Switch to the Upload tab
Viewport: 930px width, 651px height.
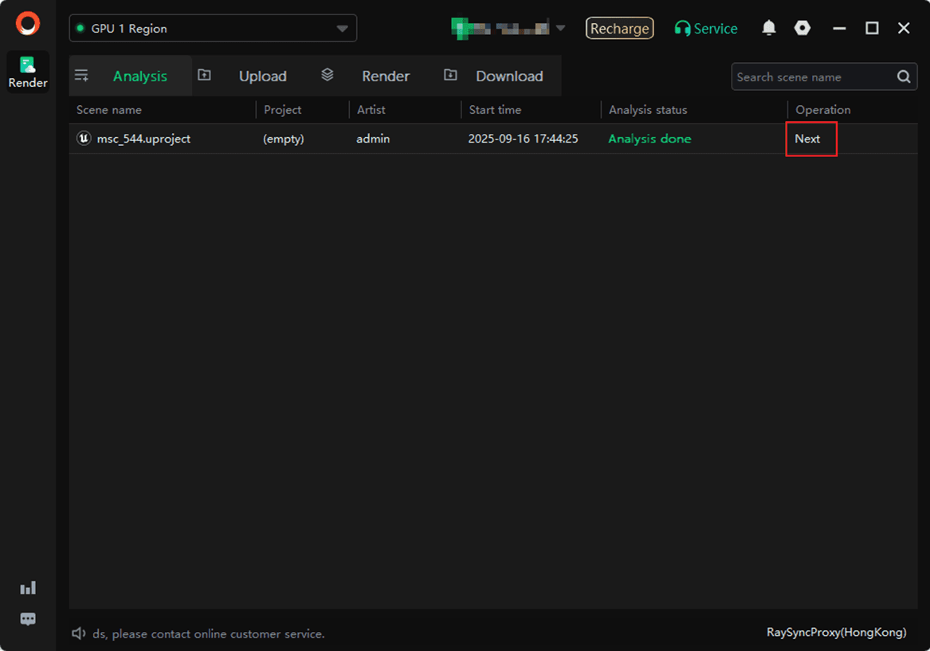(262, 76)
